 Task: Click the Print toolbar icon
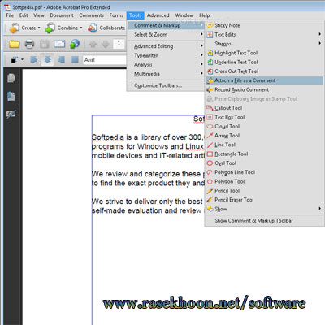pos(29,44)
